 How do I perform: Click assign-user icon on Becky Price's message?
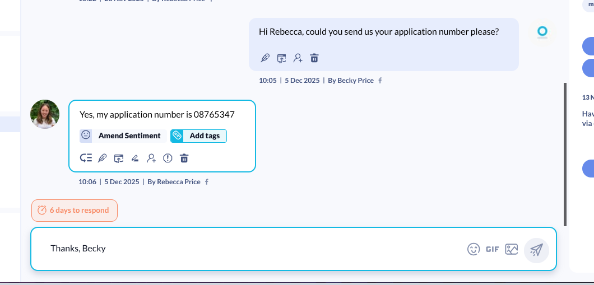click(298, 58)
